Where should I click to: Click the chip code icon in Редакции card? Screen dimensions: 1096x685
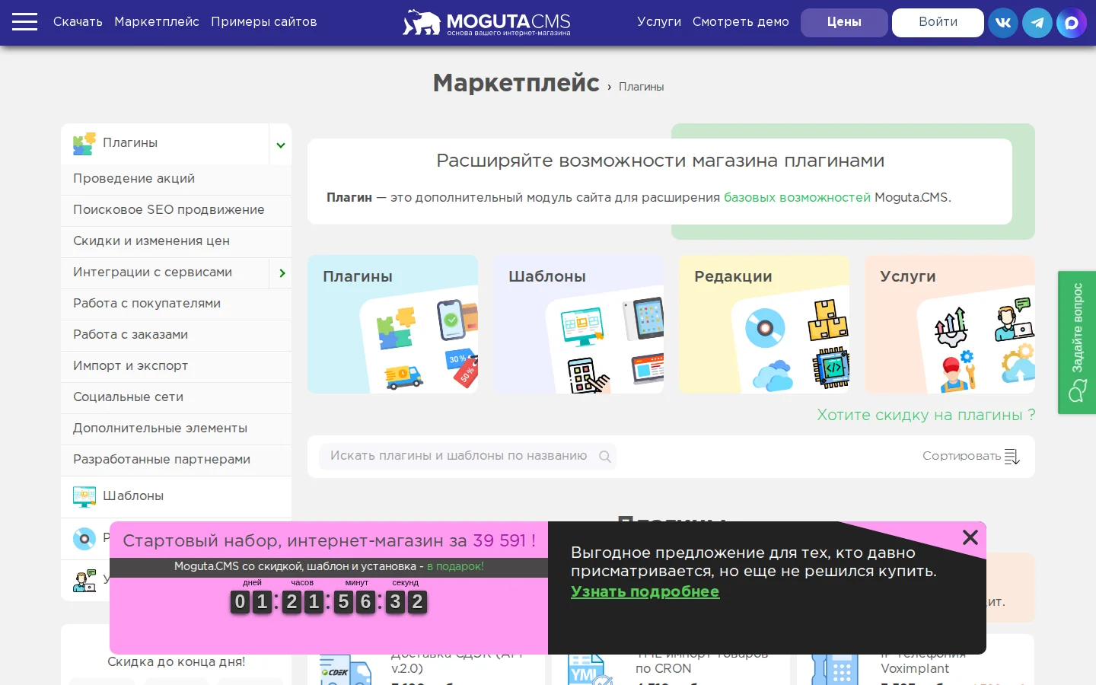click(830, 368)
